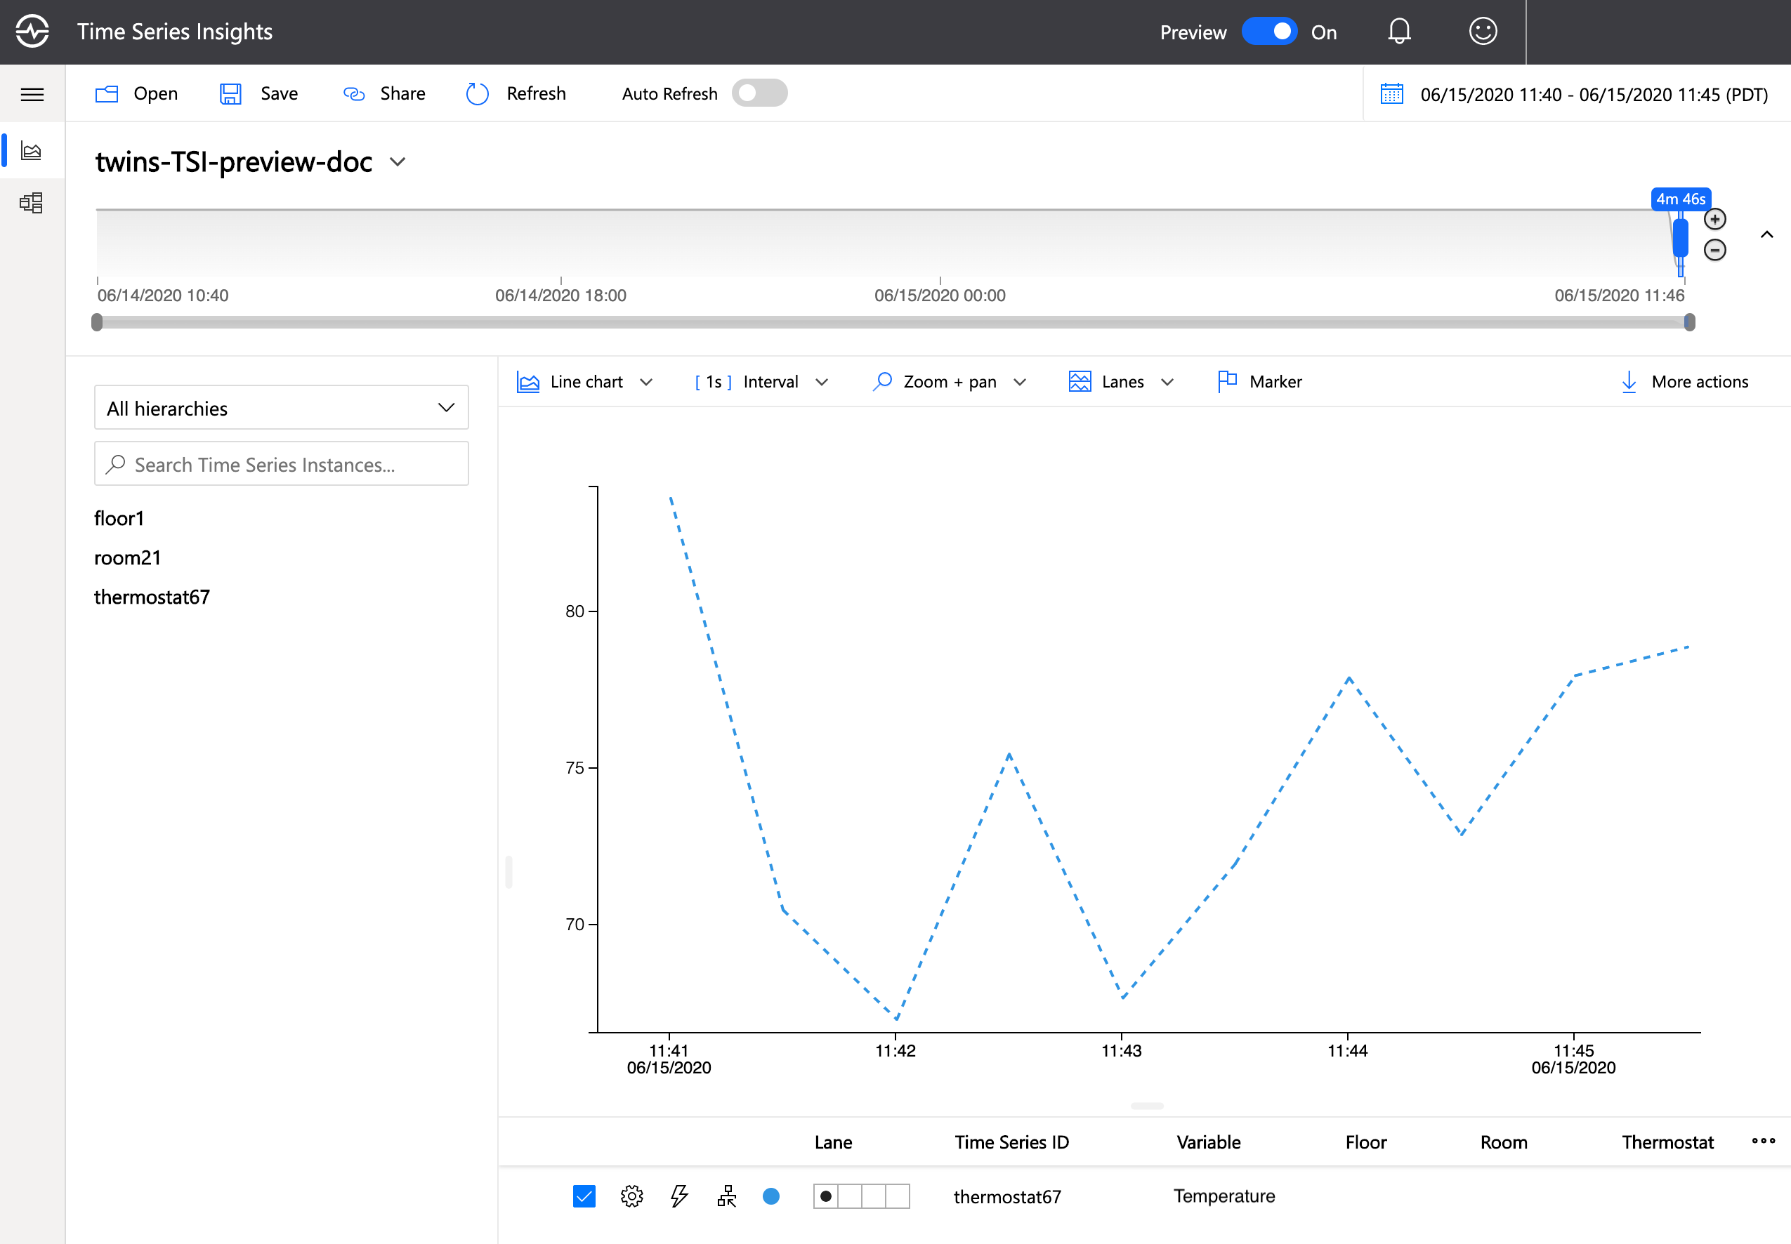1791x1244 pixels.
Task: Zoom out the availability timeline
Action: 1714,250
